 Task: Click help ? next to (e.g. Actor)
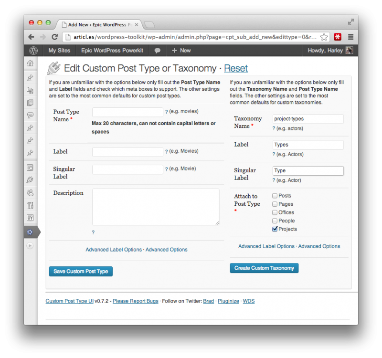(x=274, y=180)
